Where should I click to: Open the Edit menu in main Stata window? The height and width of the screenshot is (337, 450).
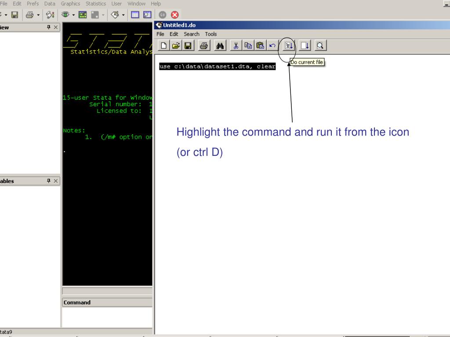(x=17, y=4)
